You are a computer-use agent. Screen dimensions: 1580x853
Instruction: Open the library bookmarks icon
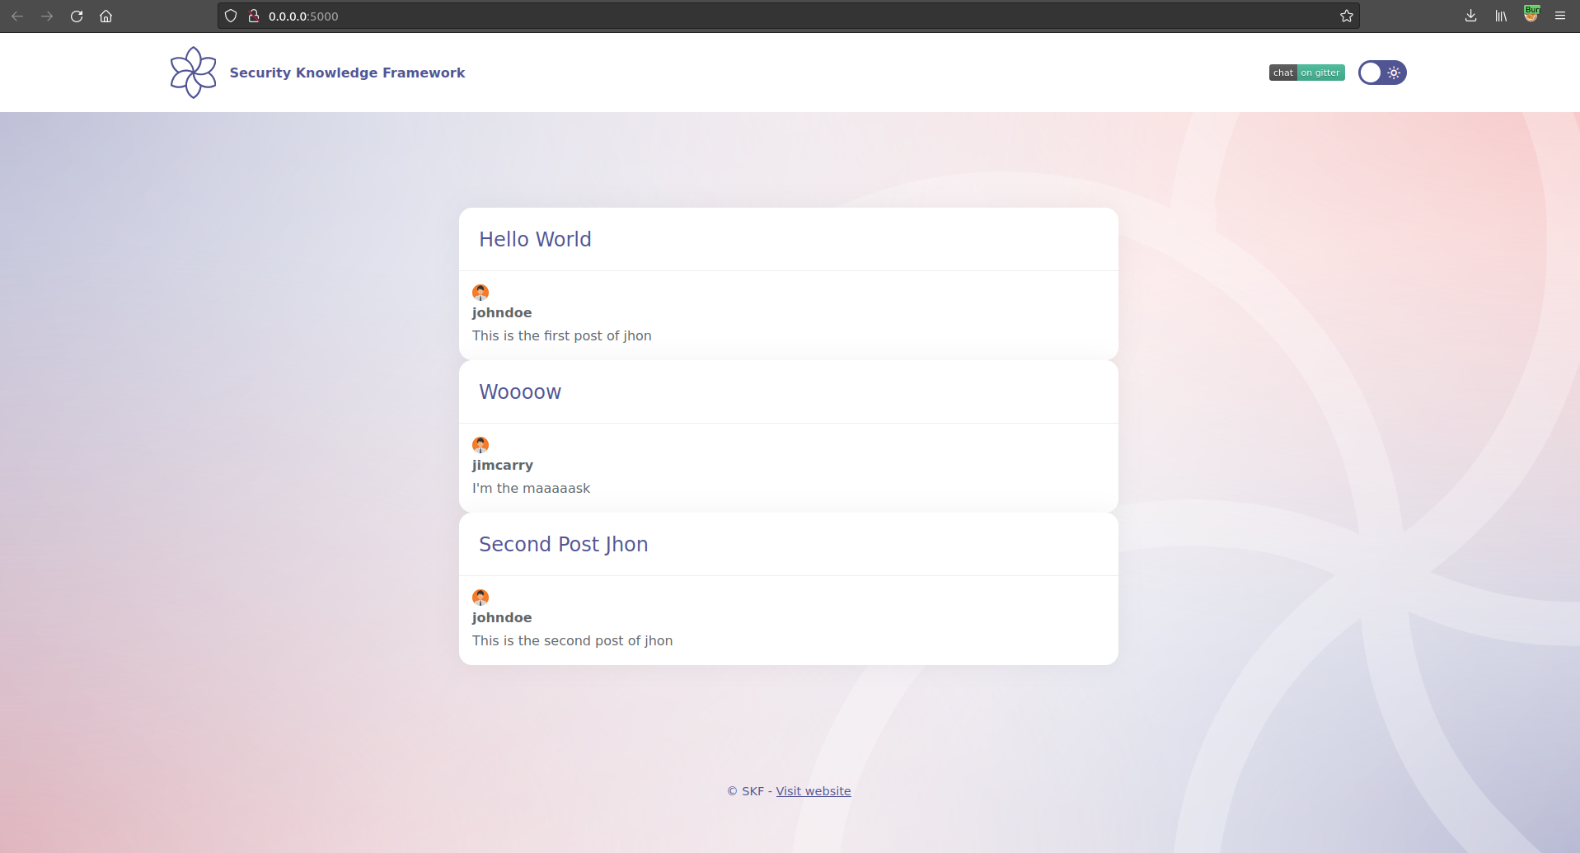point(1501,16)
